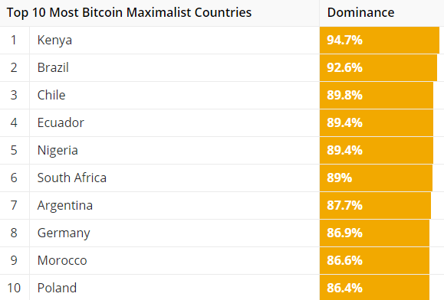Click the 94.7% dominance bar
This screenshot has width=444, height=300.
pyautogui.click(x=380, y=40)
